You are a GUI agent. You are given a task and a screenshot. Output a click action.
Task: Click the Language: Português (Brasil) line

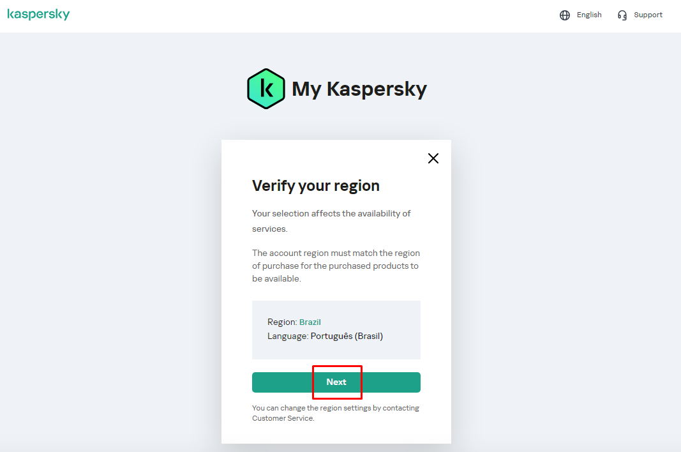pyautogui.click(x=325, y=336)
